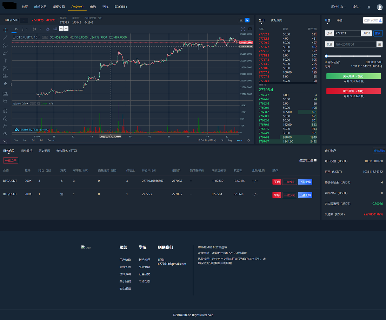The image size is (386, 320).
Task: Open the BTC/USDT pair dropdown
Action: tap(24, 20)
